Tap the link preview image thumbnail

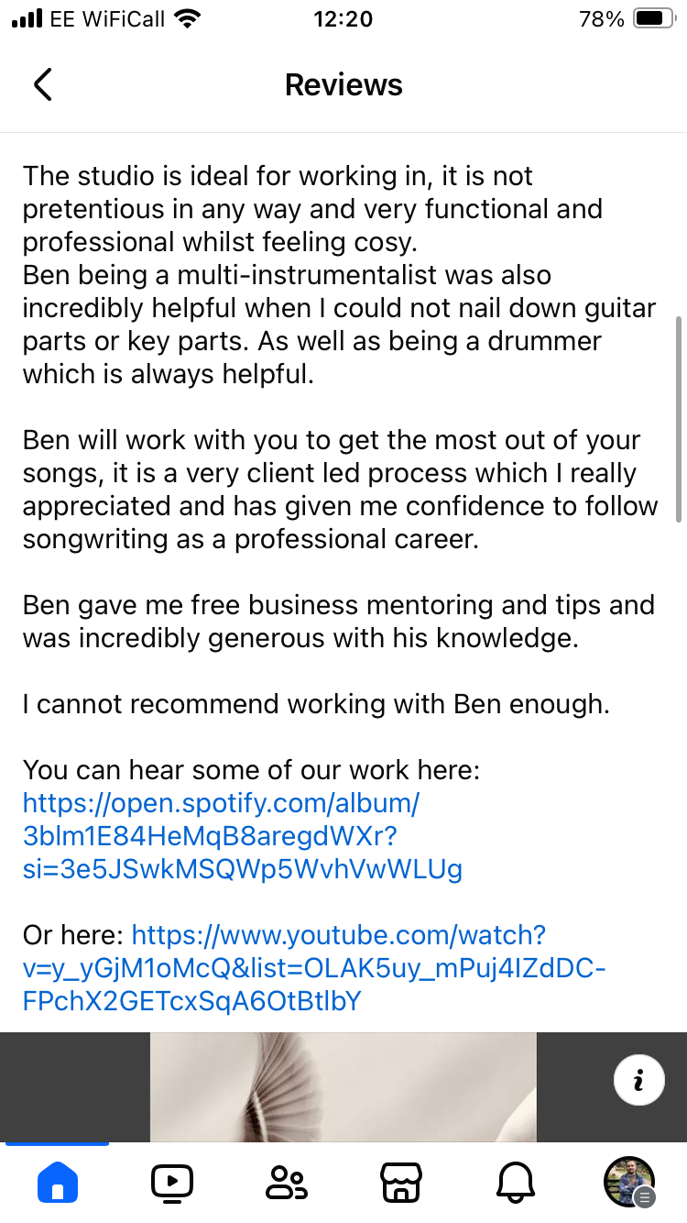point(343,1087)
